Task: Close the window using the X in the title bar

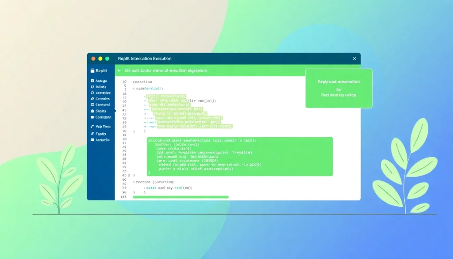Action: pyautogui.click(x=354, y=58)
